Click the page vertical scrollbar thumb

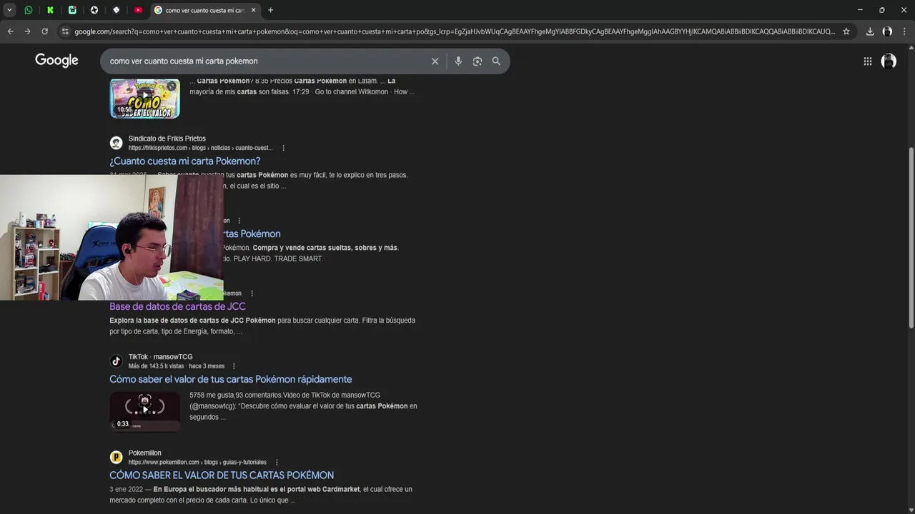click(x=911, y=238)
